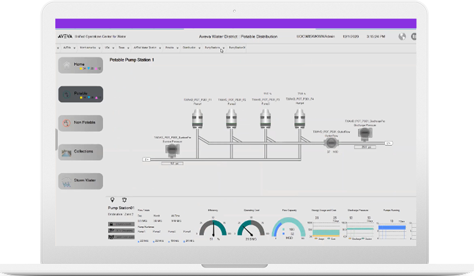474x276 pixels.
Task: Select the Pump1 icon in the diagram
Action: point(197,119)
